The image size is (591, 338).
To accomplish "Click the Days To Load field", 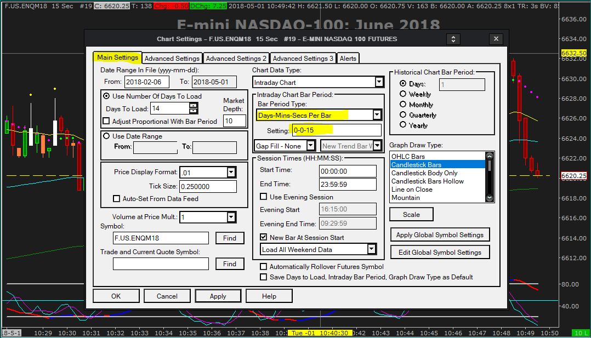I will [x=169, y=108].
